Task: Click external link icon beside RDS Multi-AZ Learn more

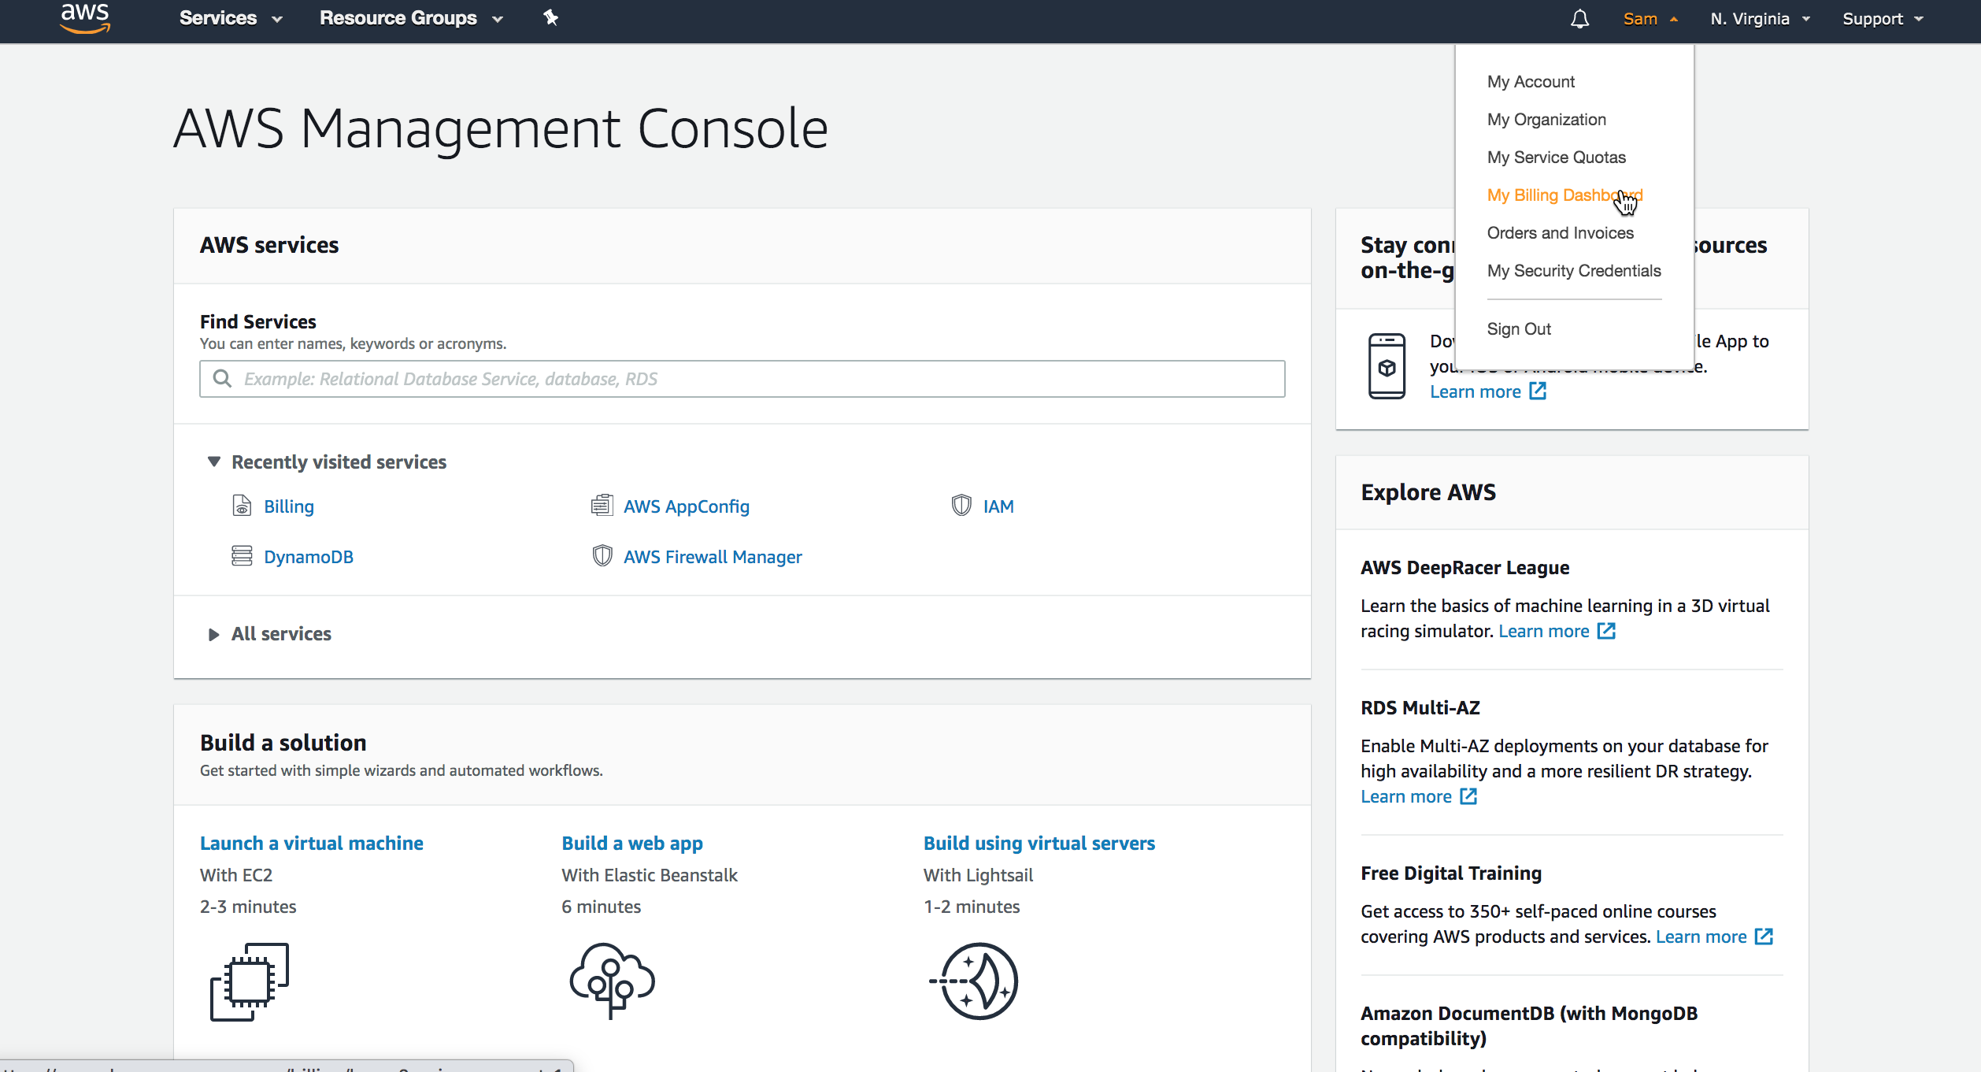Action: [x=1468, y=796]
